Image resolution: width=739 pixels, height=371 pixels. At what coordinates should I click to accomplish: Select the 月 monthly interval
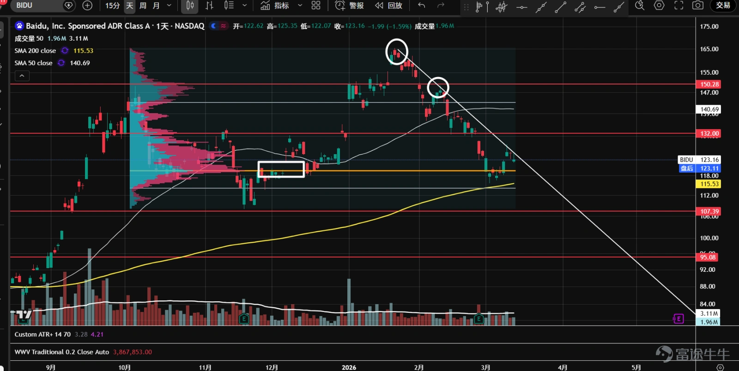[156, 6]
